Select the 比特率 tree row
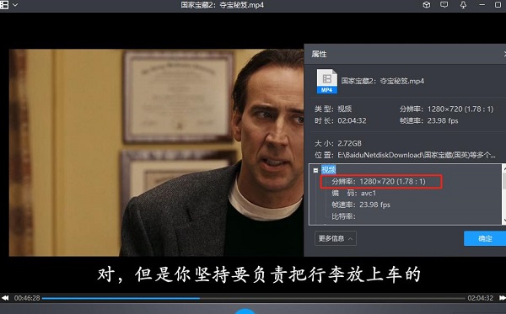 343,216
